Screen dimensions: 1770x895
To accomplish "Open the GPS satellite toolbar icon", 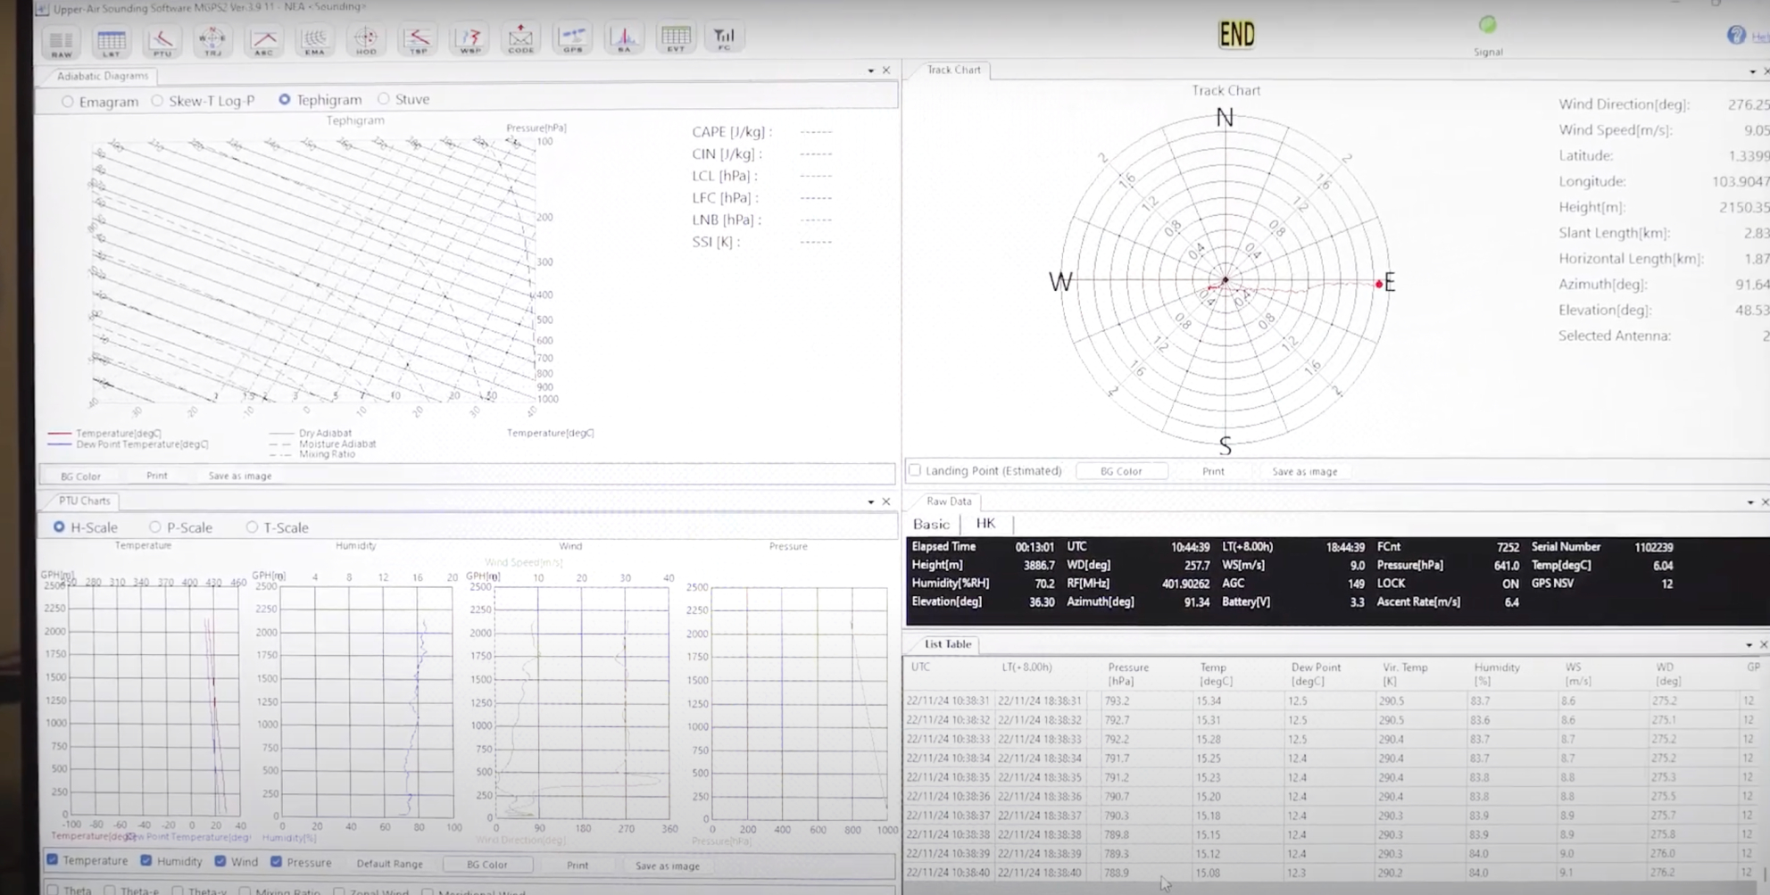I will tap(572, 39).
